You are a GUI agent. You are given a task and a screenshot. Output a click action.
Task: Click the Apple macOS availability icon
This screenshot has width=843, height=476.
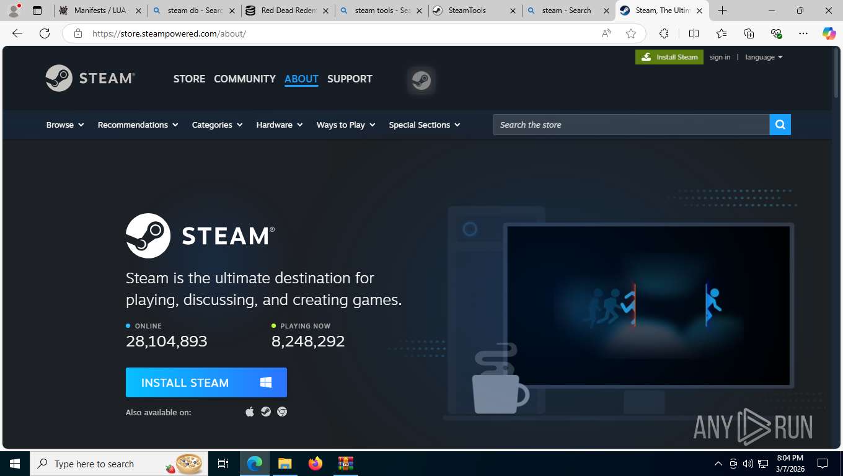click(250, 412)
